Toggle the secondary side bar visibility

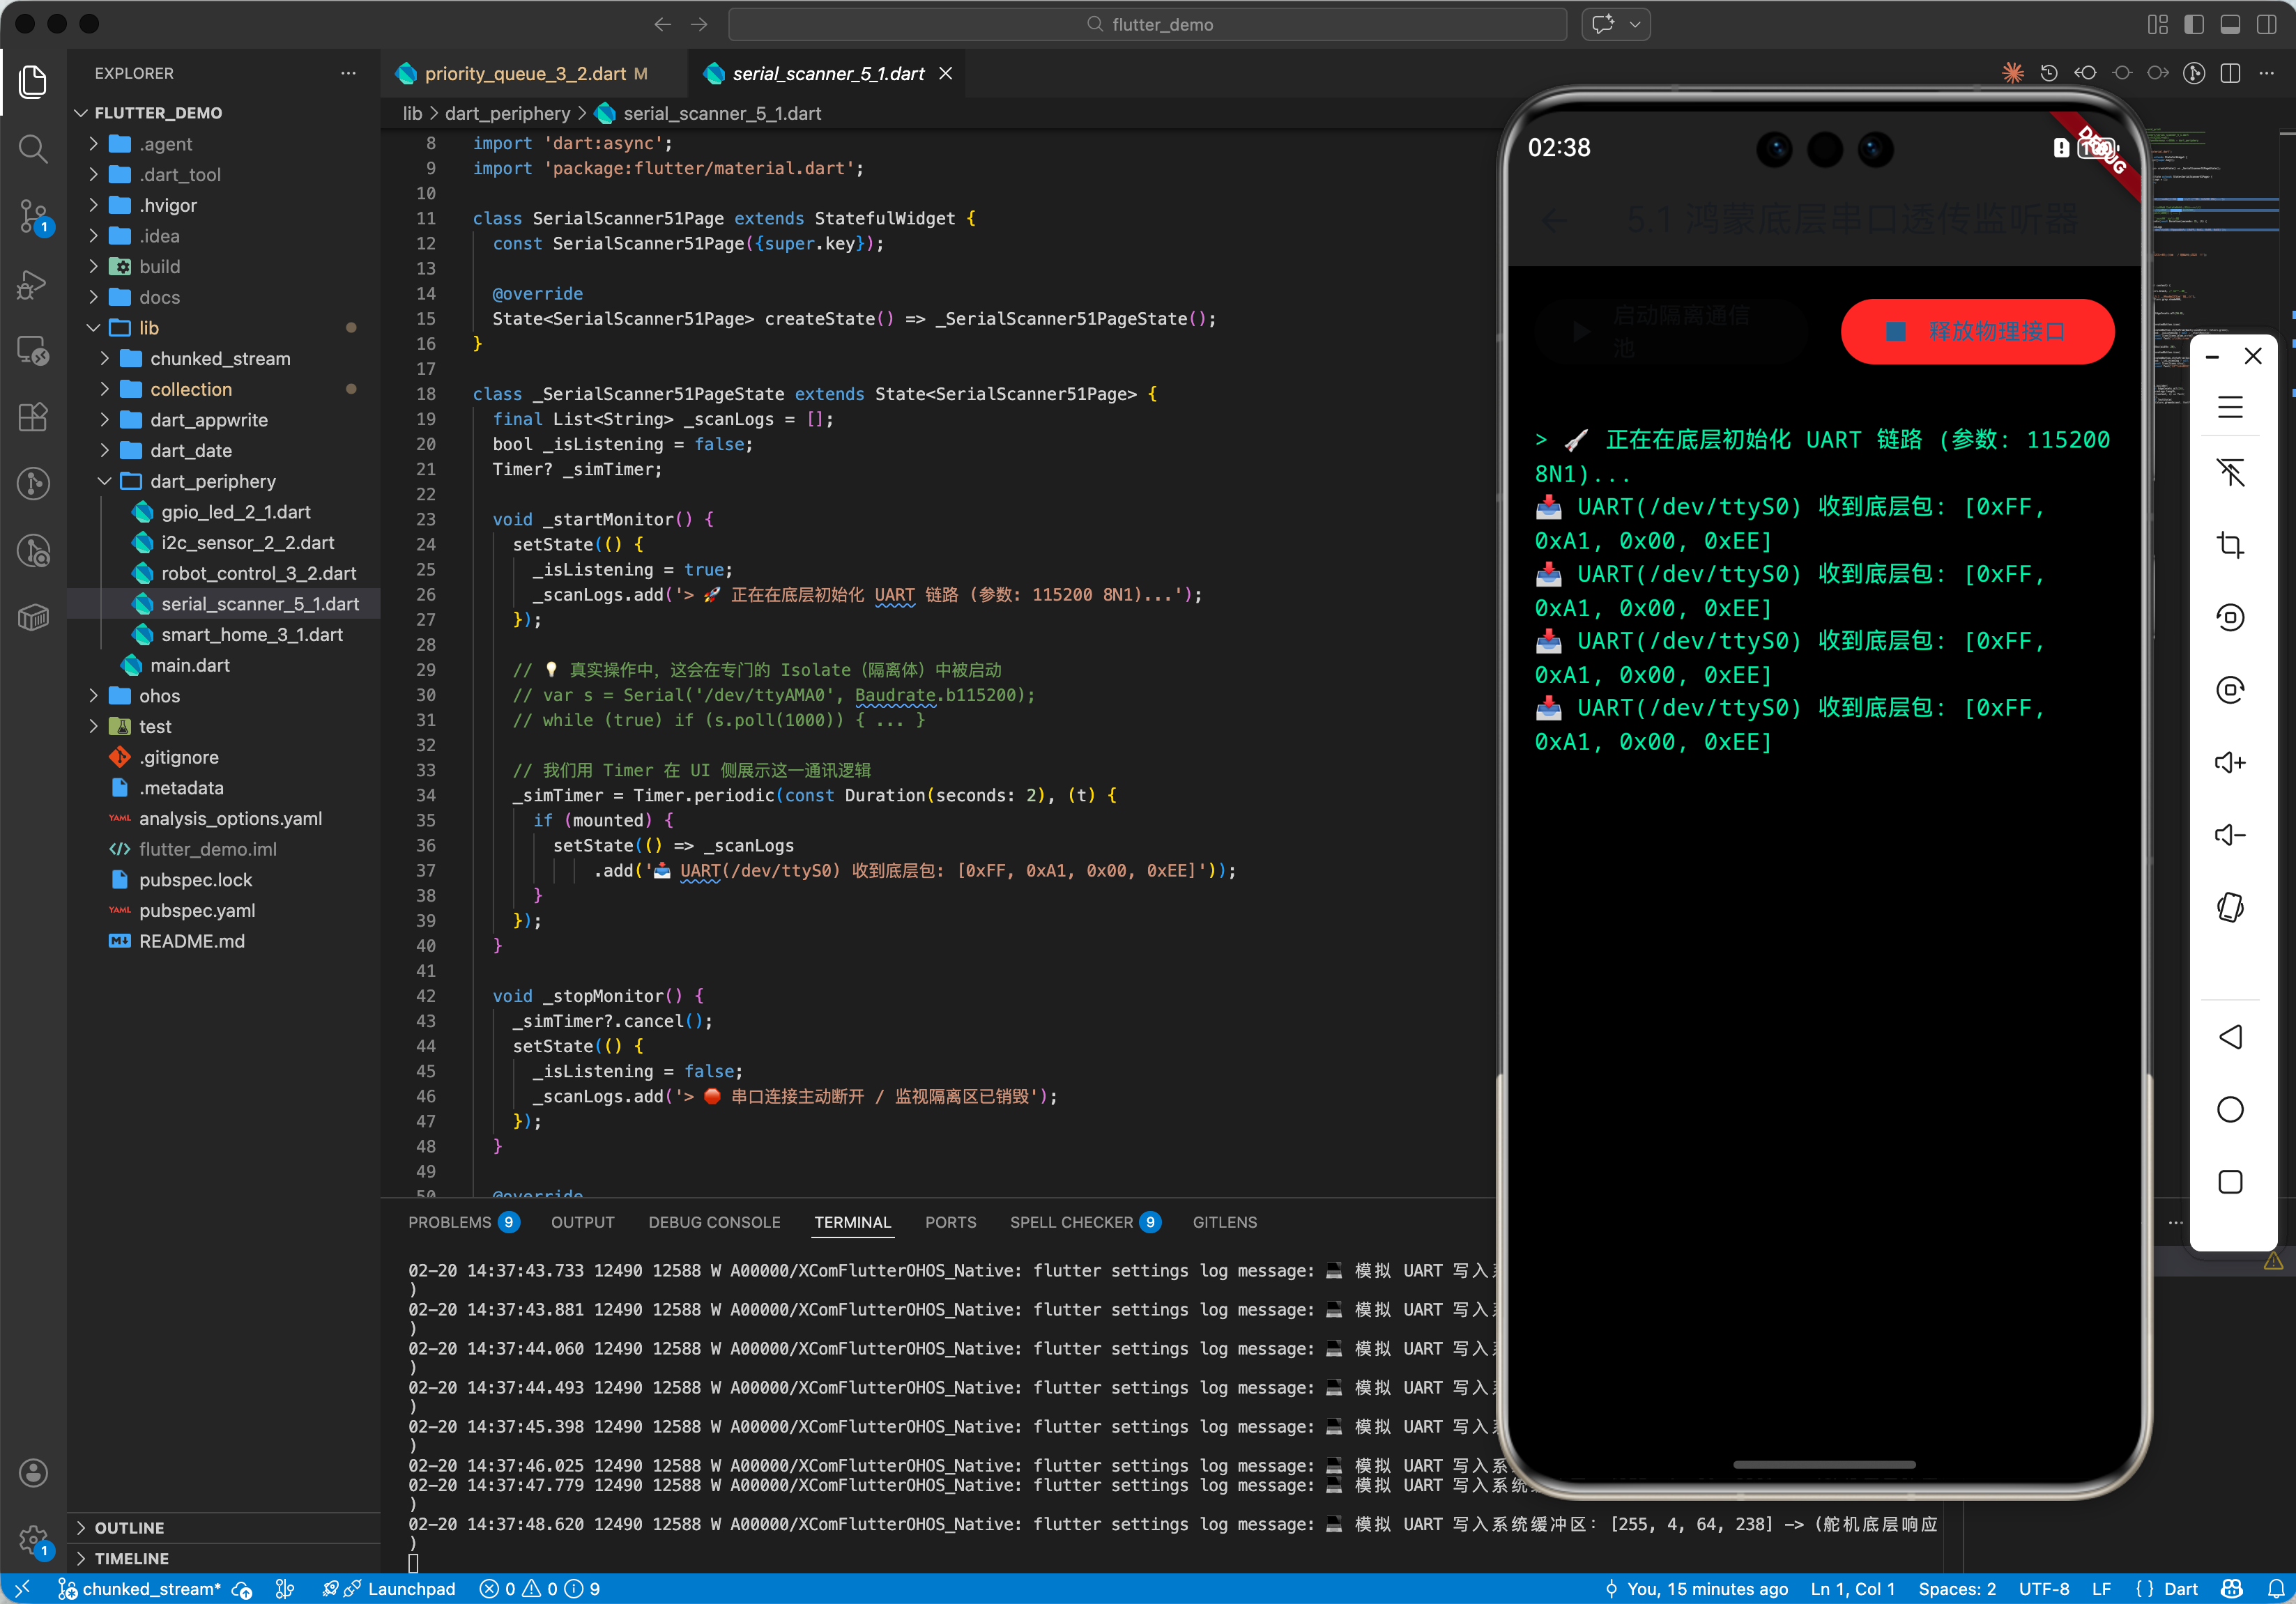[2266, 24]
